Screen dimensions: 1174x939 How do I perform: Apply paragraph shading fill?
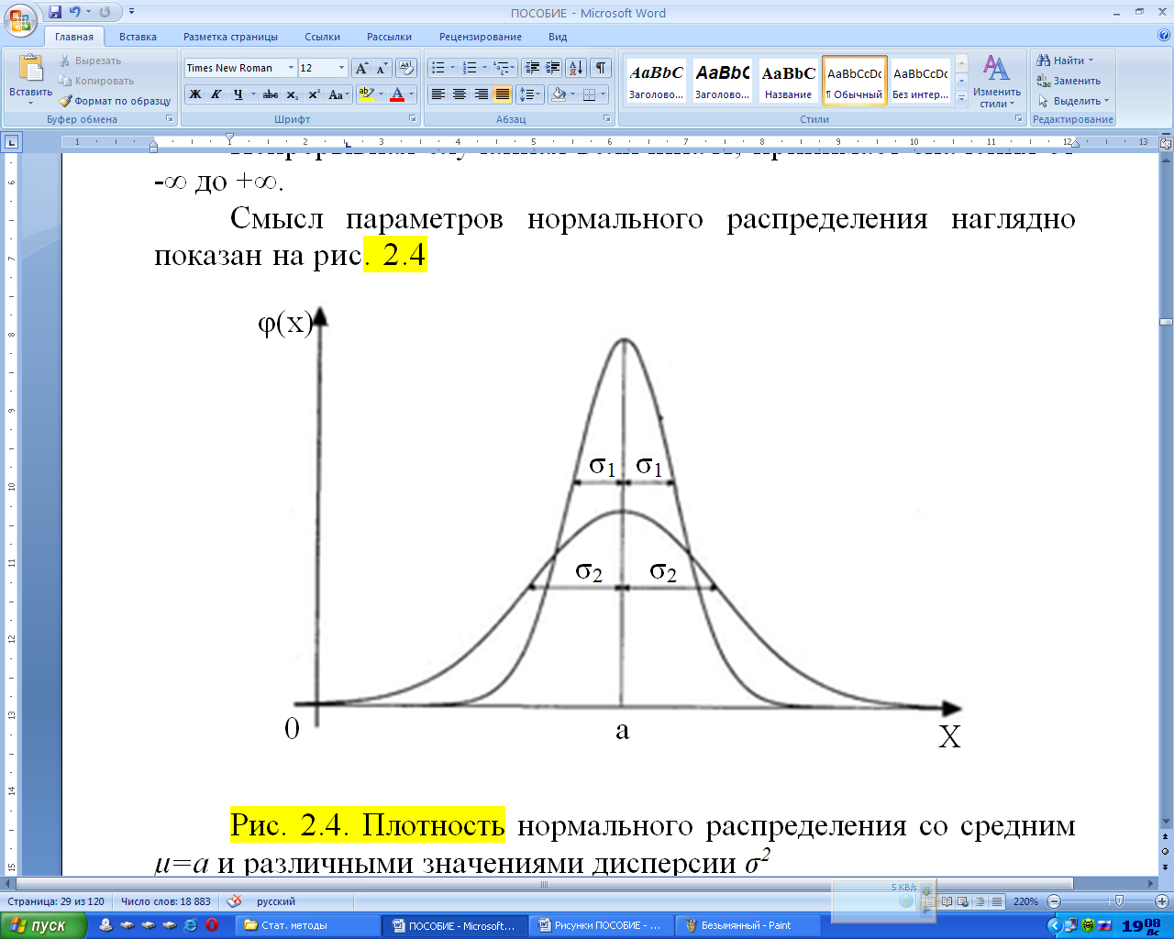click(x=559, y=94)
